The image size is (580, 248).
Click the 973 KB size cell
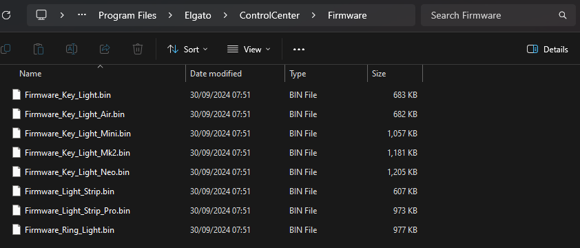(x=405, y=211)
